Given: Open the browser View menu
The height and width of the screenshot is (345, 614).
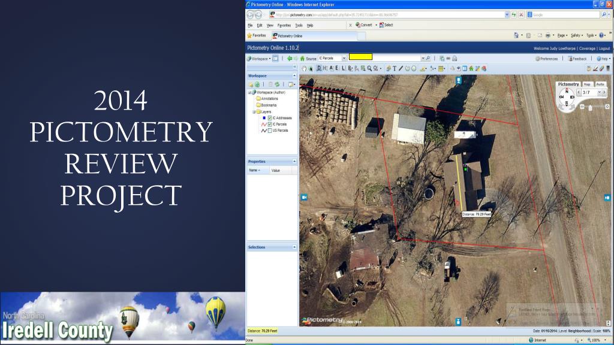Looking at the screenshot, I should 270,25.
